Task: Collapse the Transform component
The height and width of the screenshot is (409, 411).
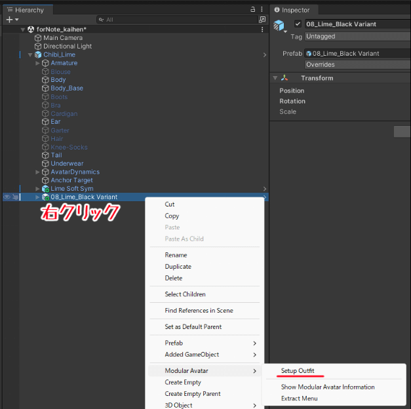Action: coord(275,78)
